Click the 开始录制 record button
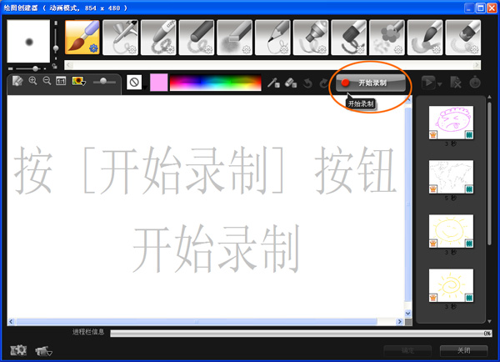500x362 pixels. tap(371, 83)
